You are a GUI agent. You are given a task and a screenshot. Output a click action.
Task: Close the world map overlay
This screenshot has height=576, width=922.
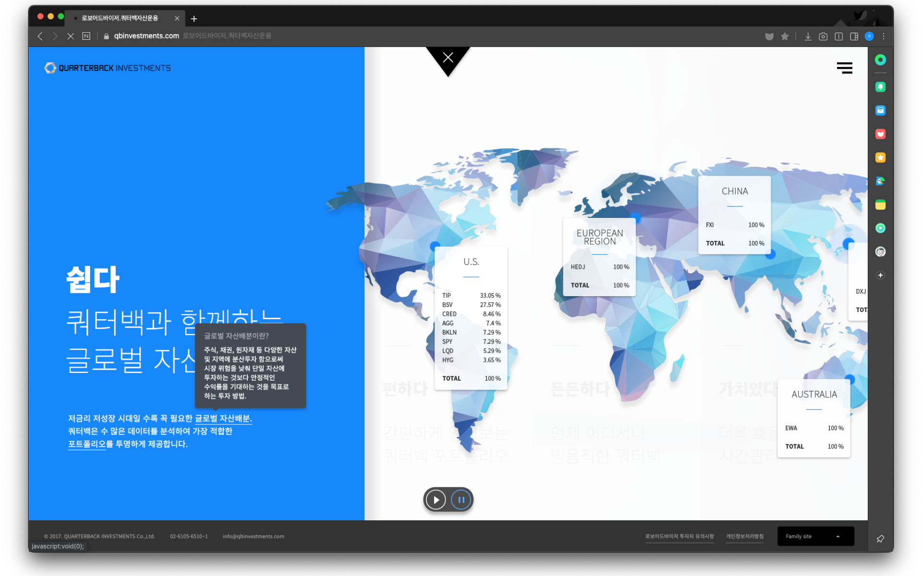pyautogui.click(x=448, y=58)
